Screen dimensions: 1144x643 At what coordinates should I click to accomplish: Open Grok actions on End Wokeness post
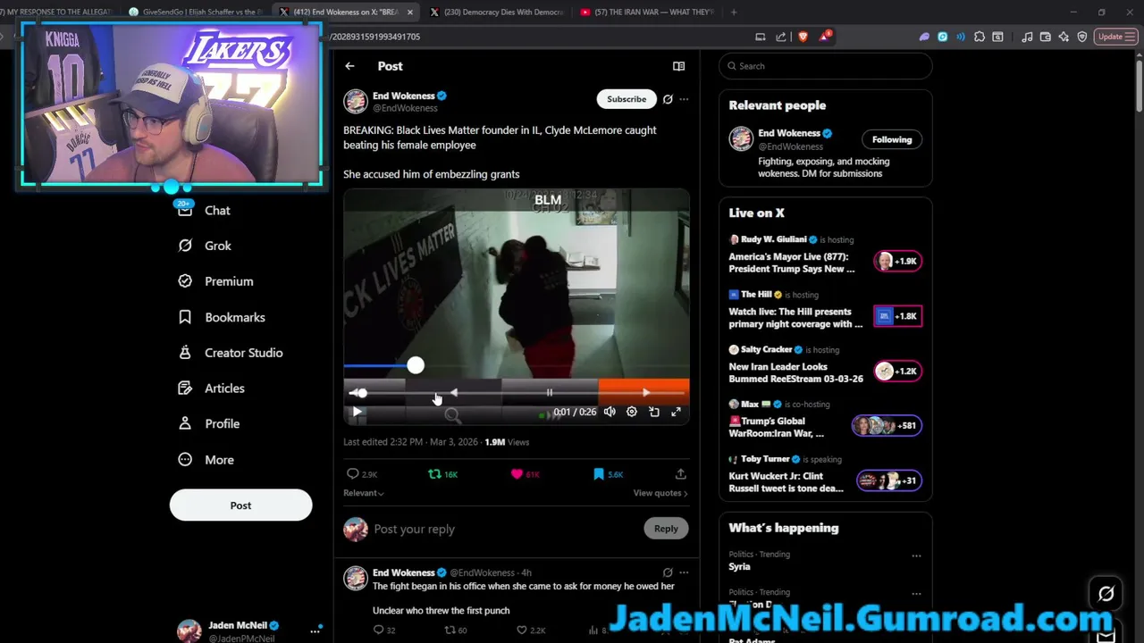click(668, 99)
